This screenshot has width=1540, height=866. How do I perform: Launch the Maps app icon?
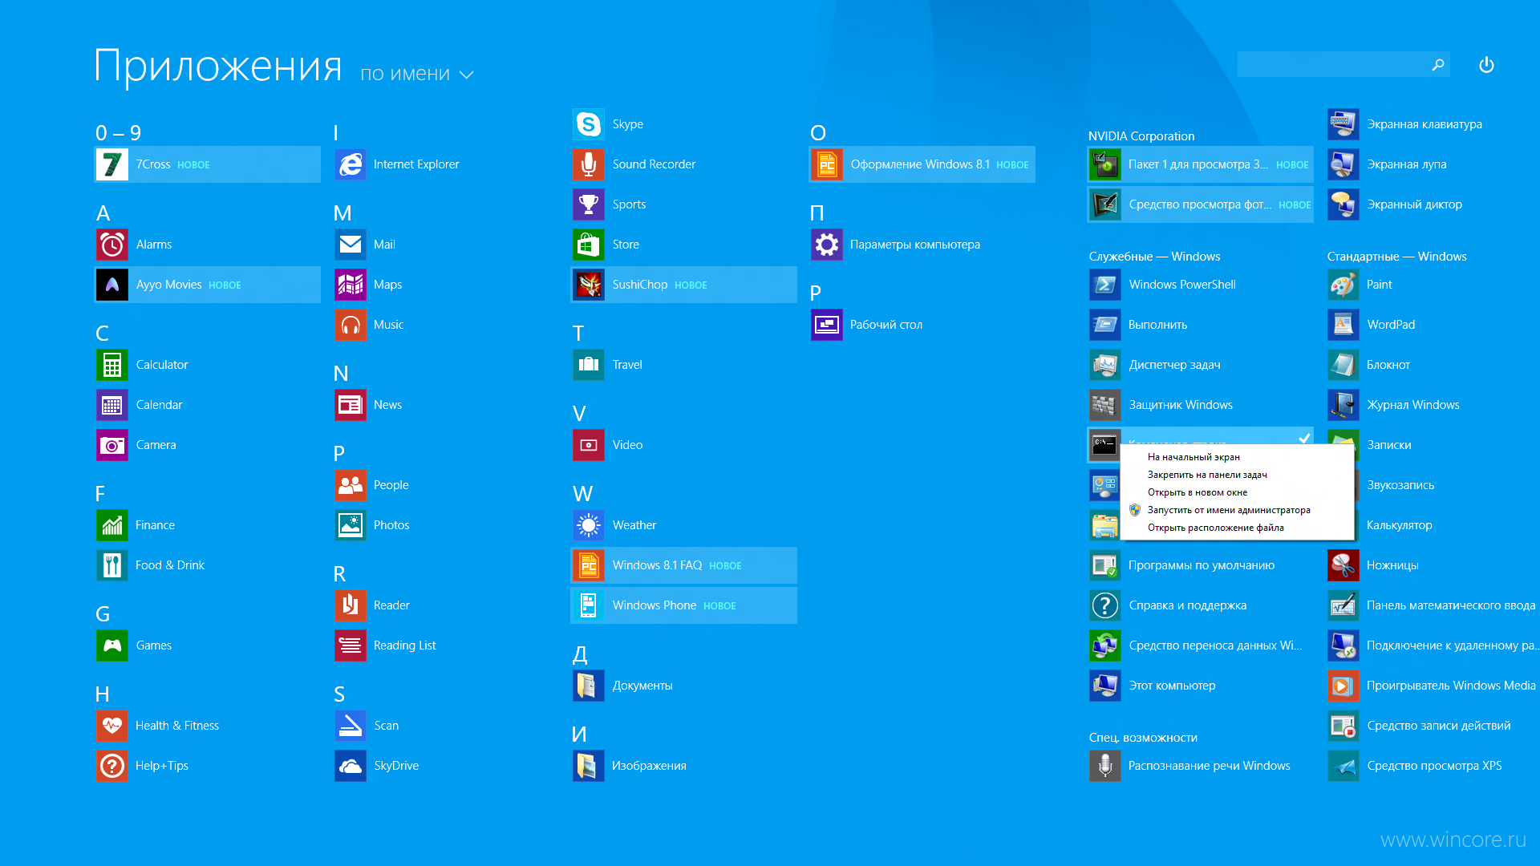pos(351,285)
